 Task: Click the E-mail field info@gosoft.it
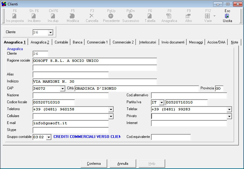(x=71, y=123)
